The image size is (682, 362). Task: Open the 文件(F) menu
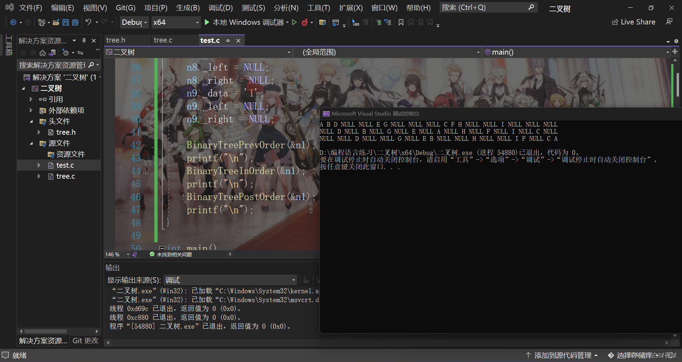[31, 8]
